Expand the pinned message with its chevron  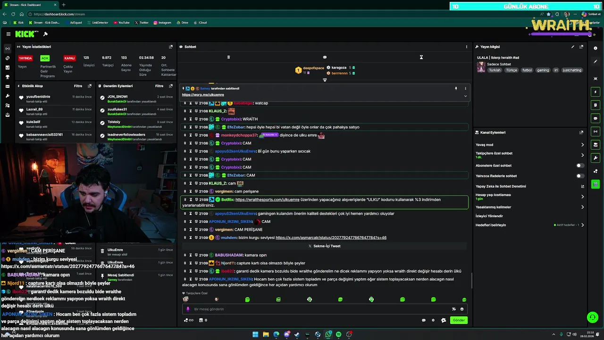pyautogui.click(x=465, y=96)
